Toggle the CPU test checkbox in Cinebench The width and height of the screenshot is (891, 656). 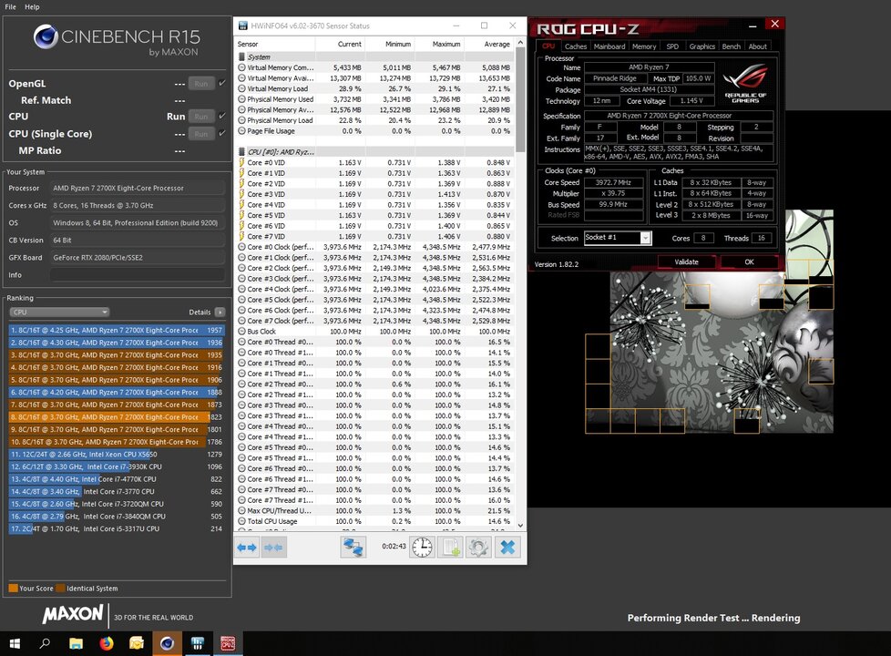pyautogui.click(x=222, y=116)
